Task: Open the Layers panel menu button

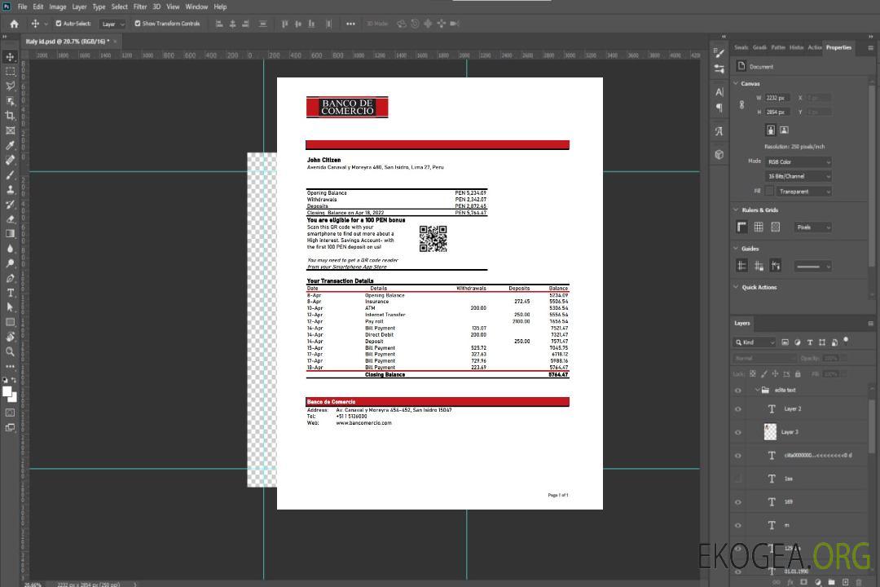Action: (869, 324)
